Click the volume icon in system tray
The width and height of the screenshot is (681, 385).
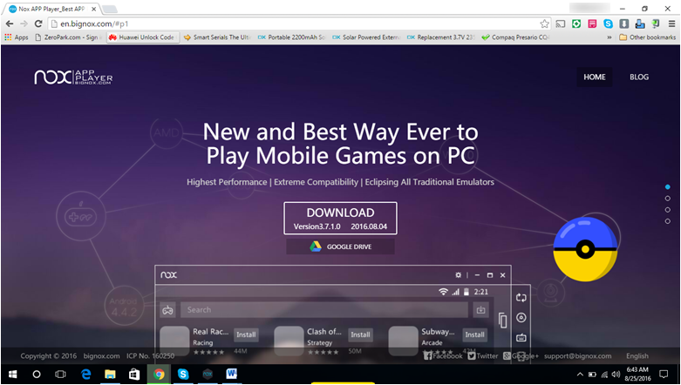point(616,375)
